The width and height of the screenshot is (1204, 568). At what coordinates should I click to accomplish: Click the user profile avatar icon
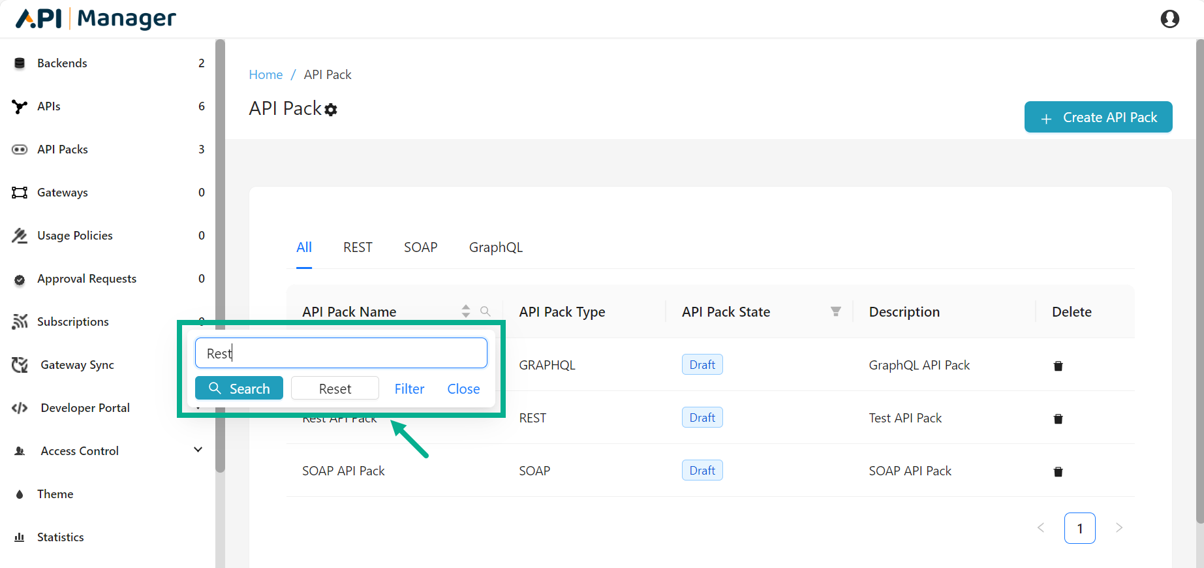(x=1169, y=19)
